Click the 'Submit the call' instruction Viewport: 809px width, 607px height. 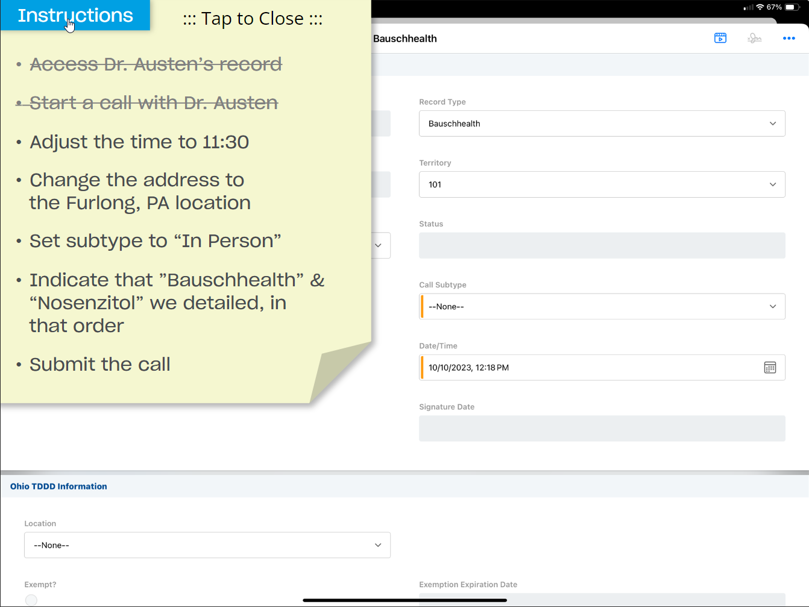coord(100,364)
